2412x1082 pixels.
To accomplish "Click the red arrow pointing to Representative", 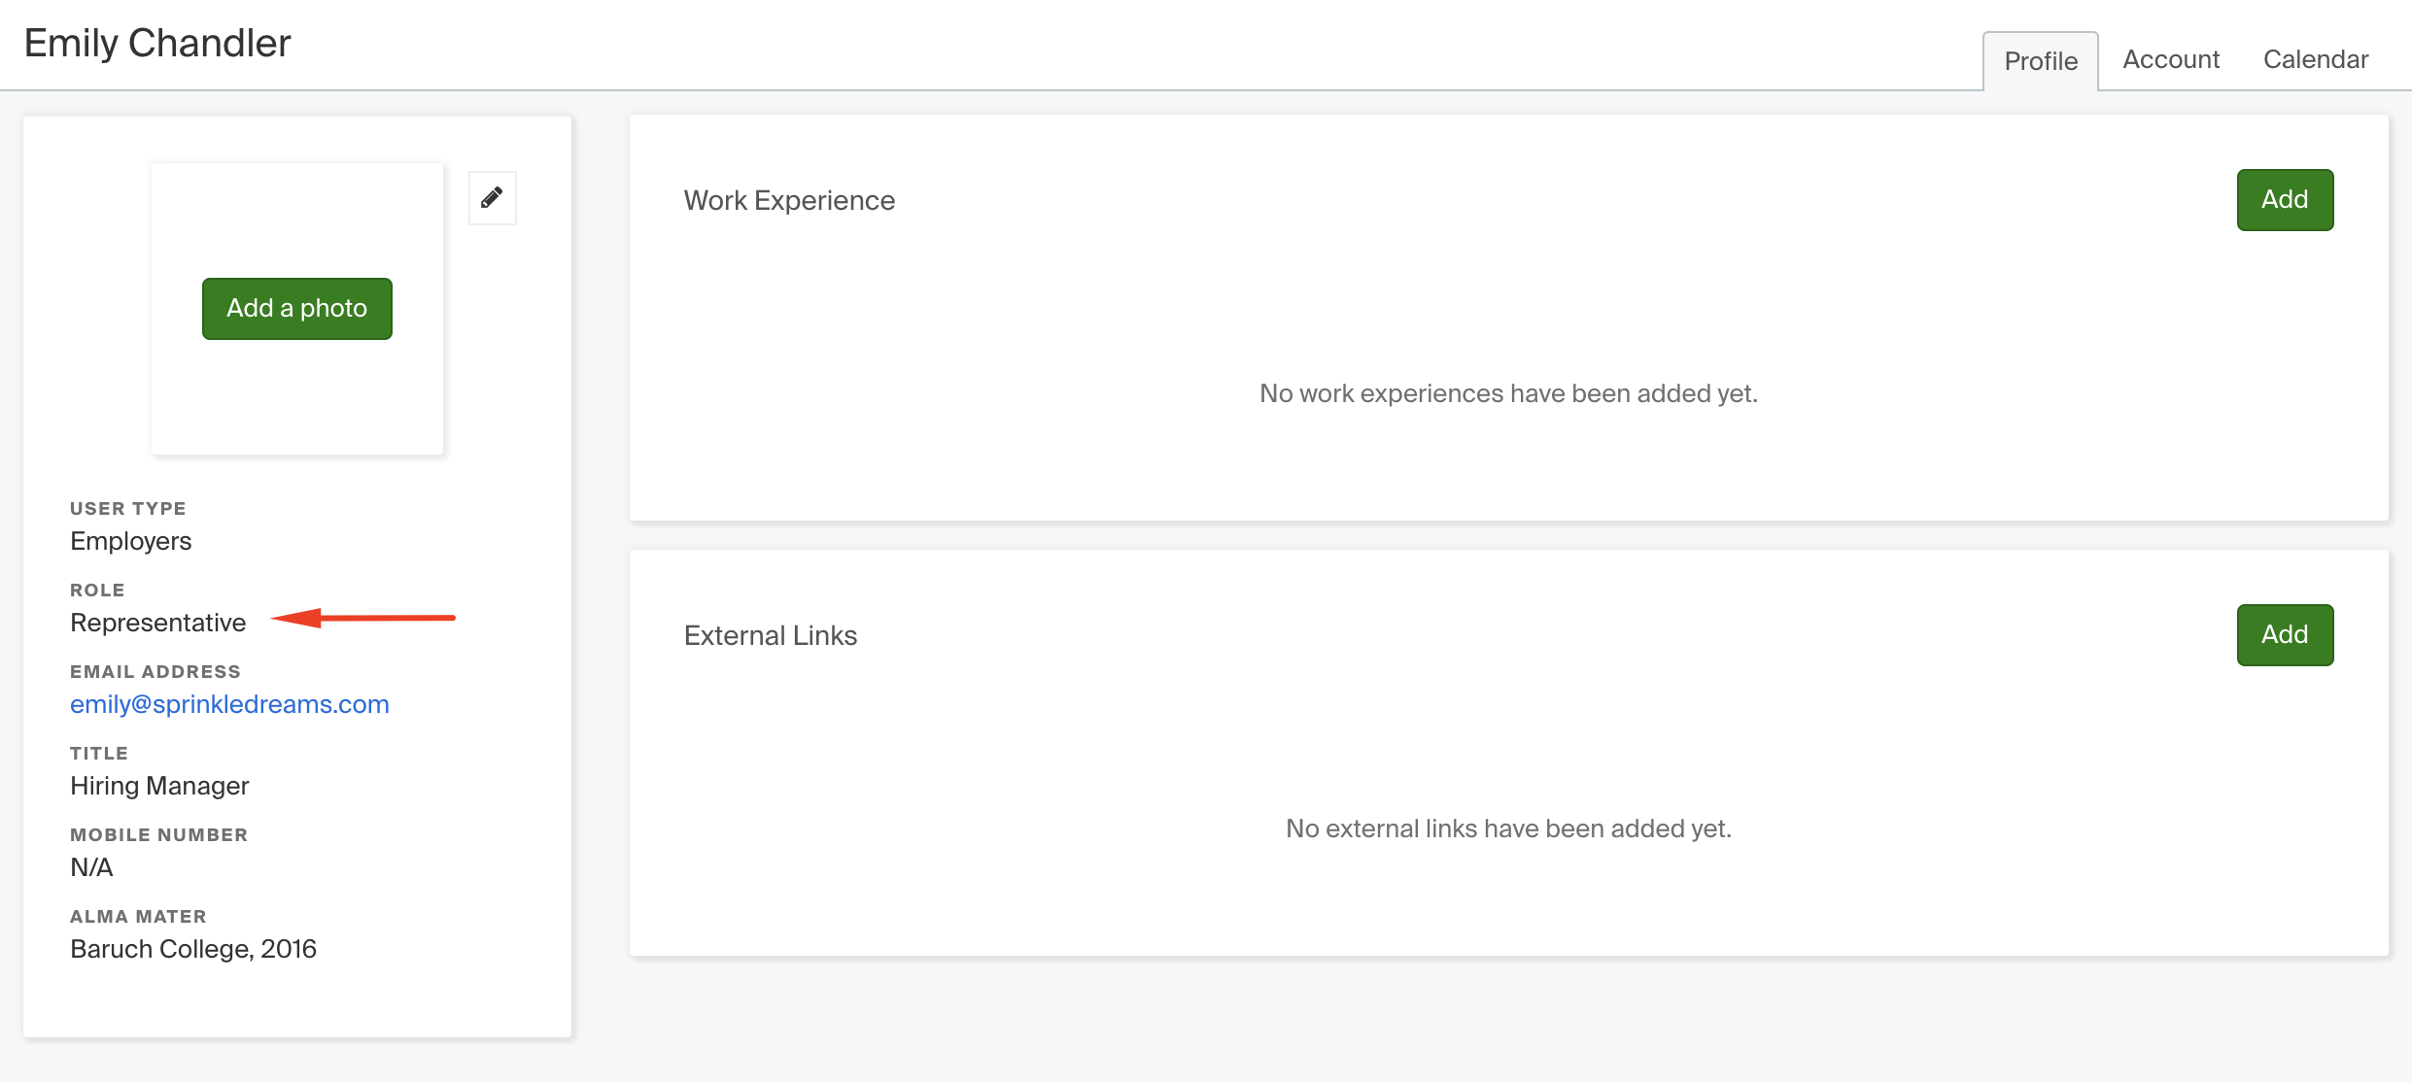I will coord(362,618).
